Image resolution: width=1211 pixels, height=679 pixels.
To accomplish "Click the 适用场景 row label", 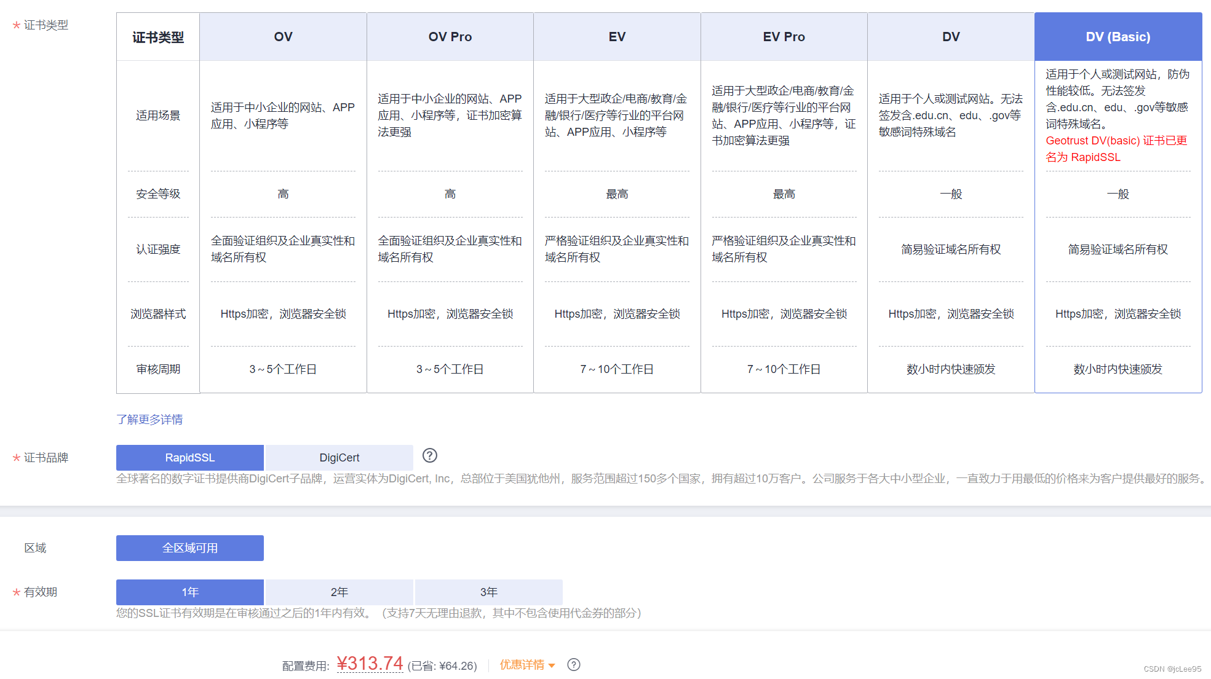I will point(158,116).
